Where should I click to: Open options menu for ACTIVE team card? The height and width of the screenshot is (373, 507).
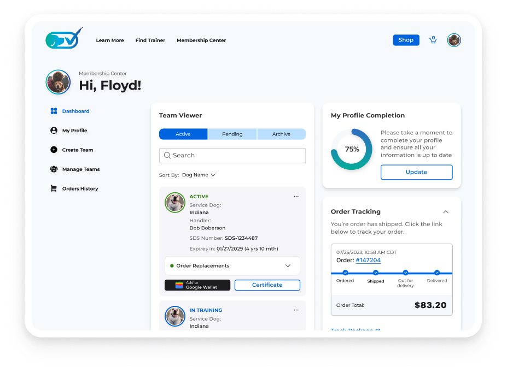point(296,197)
